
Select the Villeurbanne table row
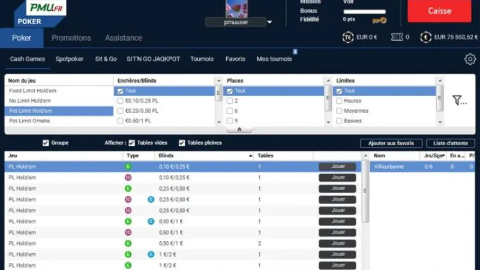(x=422, y=167)
